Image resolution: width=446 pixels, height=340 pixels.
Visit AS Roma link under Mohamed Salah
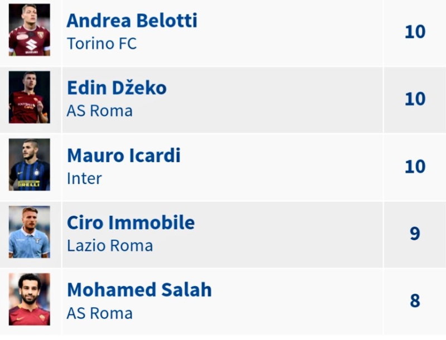pos(100,313)
